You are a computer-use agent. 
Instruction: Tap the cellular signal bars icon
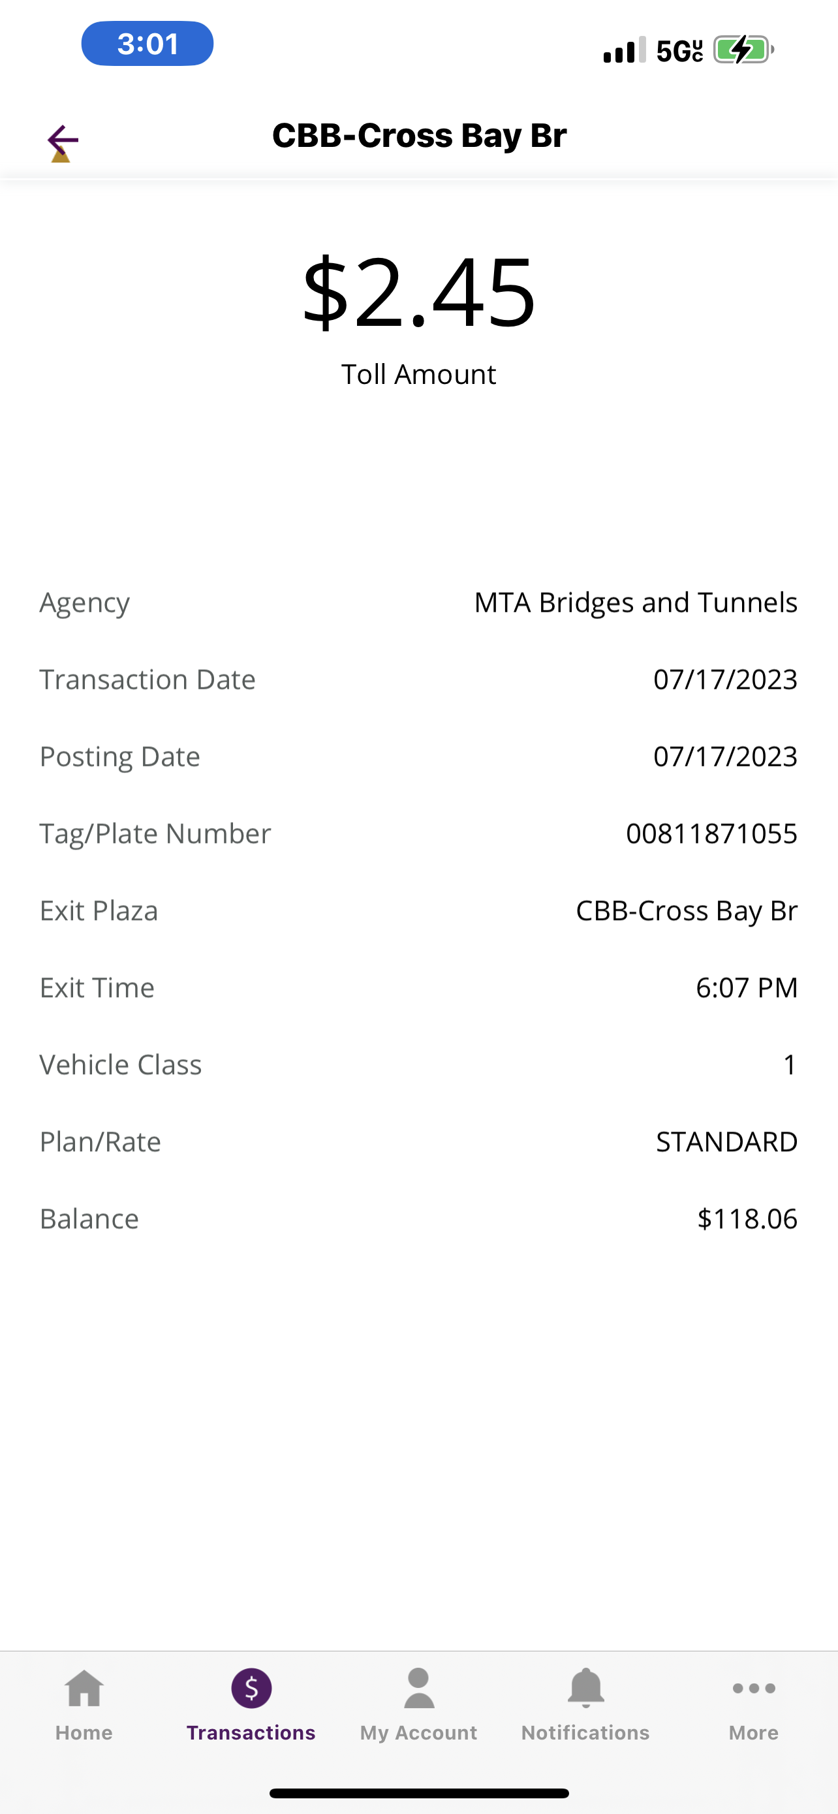pyautogui.click(x=624, y=50)
